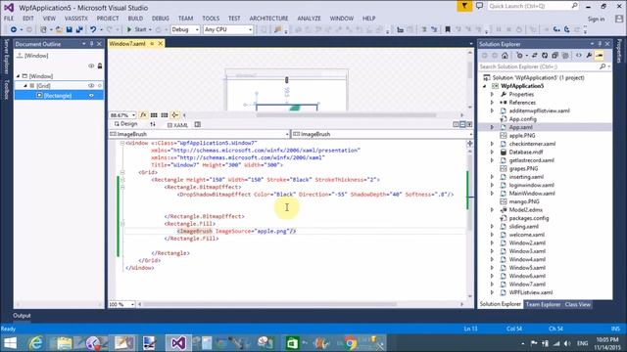Click the Sign in link
Viewport: 627px width, 352px height.
pyautogui.click(x=596, y=20)
